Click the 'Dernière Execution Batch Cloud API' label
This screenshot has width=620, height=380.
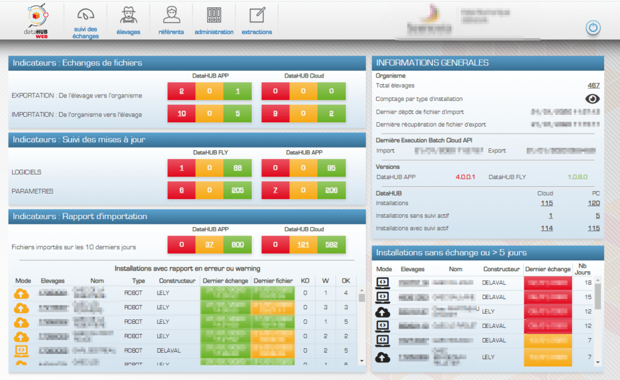tap(424, 140)
